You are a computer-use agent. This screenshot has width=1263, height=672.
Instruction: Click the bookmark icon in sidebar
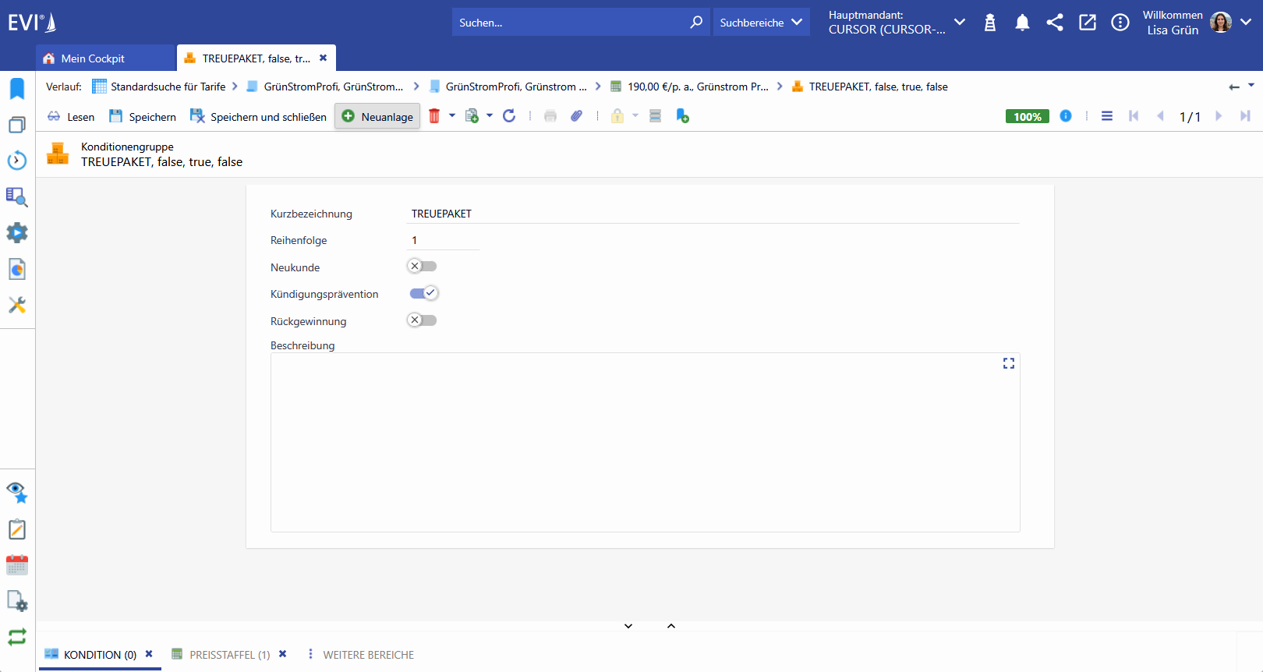(x=17, y=88)
